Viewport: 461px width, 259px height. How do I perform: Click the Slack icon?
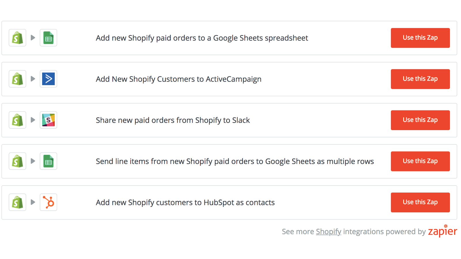[x=48, y=120]
